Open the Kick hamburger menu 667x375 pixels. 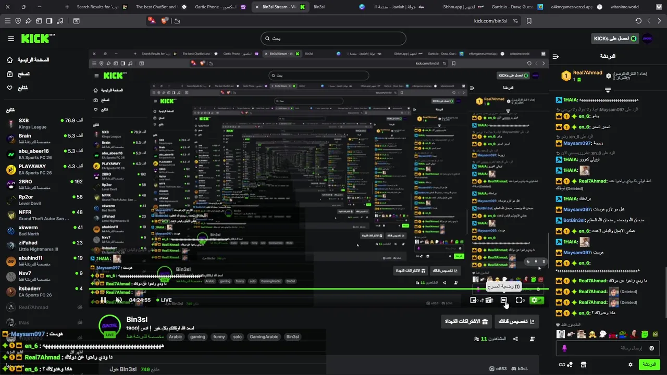pos(11,39)
